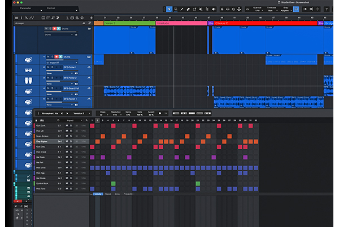The height and width of the screenshot is (227, 339).
Task: Mute the Drums folder track
Action: [46, 29]
